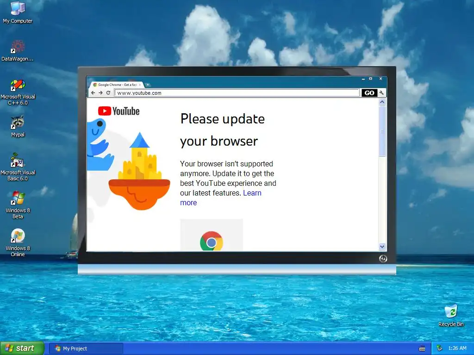This screenshot has height=355, width=474.
Task: Click the Chrome logo download tile
Action: [x=211, y=235]
